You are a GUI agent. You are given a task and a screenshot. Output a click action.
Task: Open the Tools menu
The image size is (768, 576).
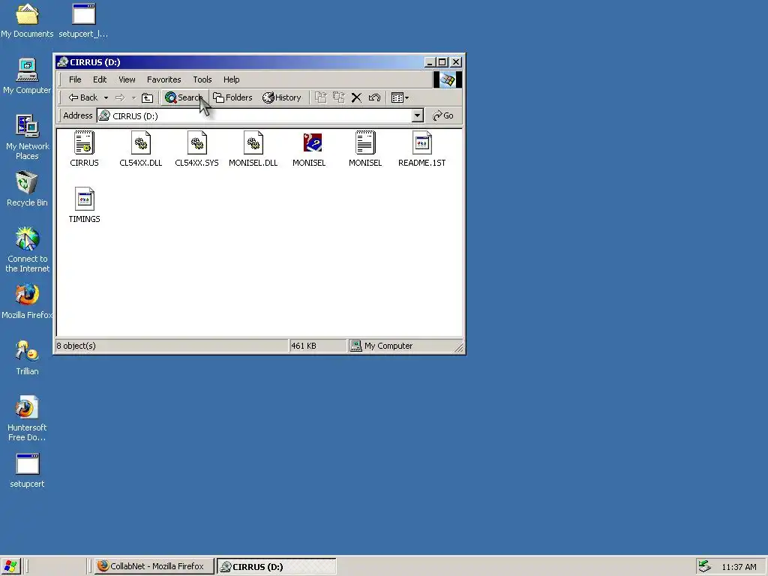pyautogui.click(x=202, y=79)
